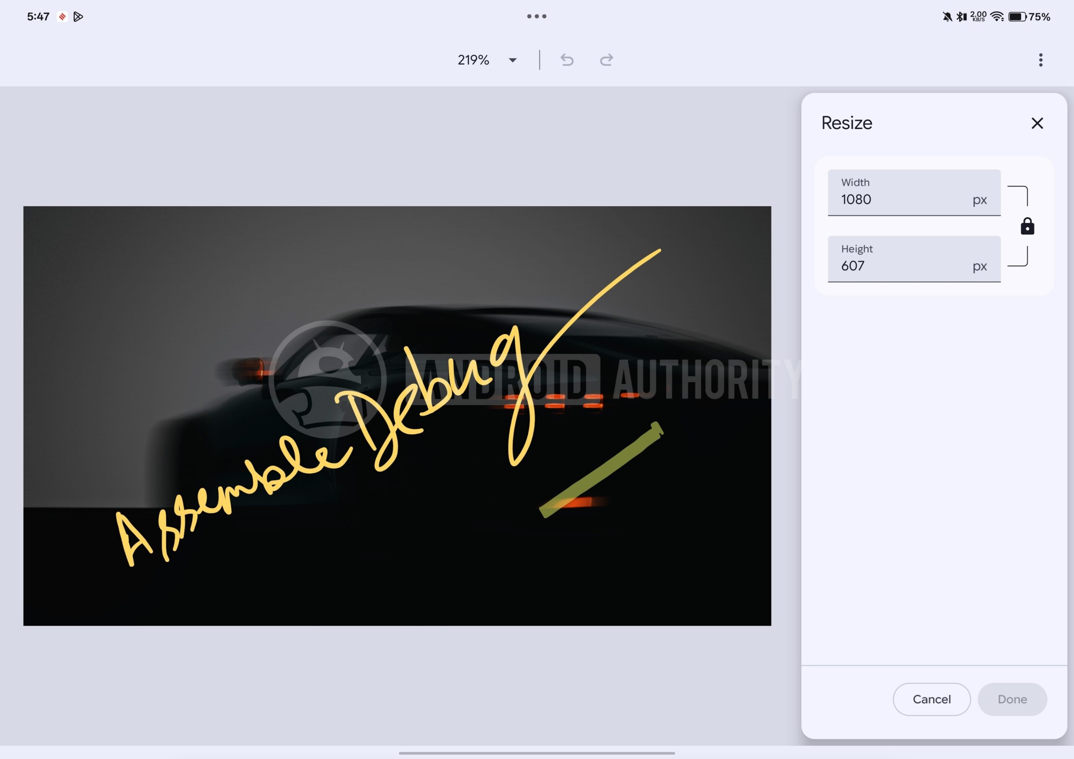Tap the bottom navigation gesture bar

[x=537, y=753]
